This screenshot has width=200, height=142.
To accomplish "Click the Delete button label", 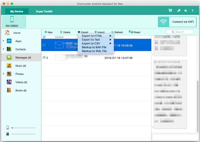I will (x=67, y=32).
